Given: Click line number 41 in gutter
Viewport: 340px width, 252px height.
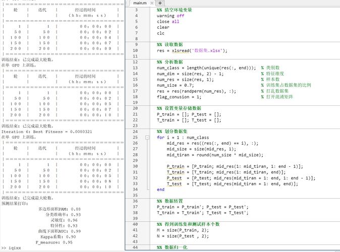Looking at the screenshot, I should 135,230.
